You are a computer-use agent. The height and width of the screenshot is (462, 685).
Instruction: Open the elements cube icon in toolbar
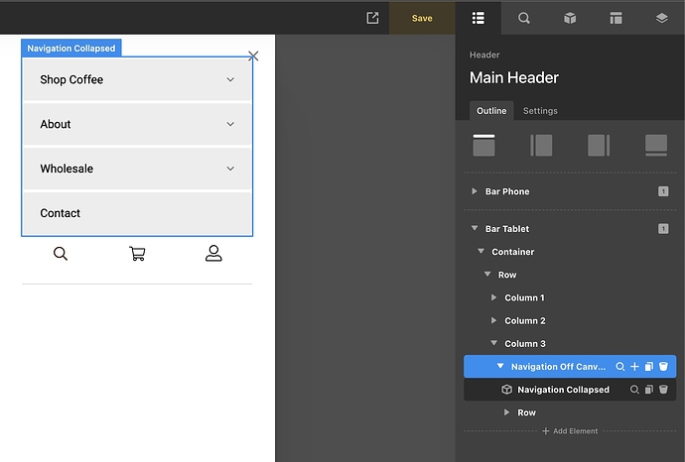(x=570, y=18)
